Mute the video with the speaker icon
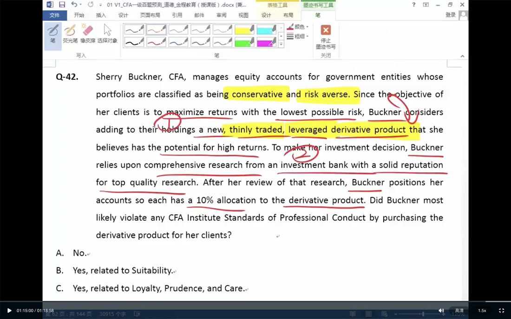 pyautogui.click(x=441, y=311)
